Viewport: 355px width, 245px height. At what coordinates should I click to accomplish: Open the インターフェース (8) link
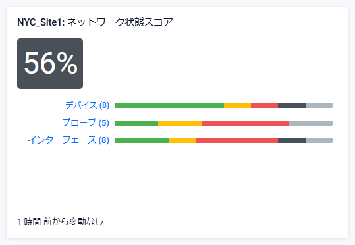[68, 140]
